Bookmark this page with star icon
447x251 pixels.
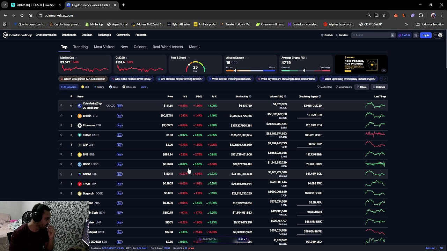(x=384, y=15)
